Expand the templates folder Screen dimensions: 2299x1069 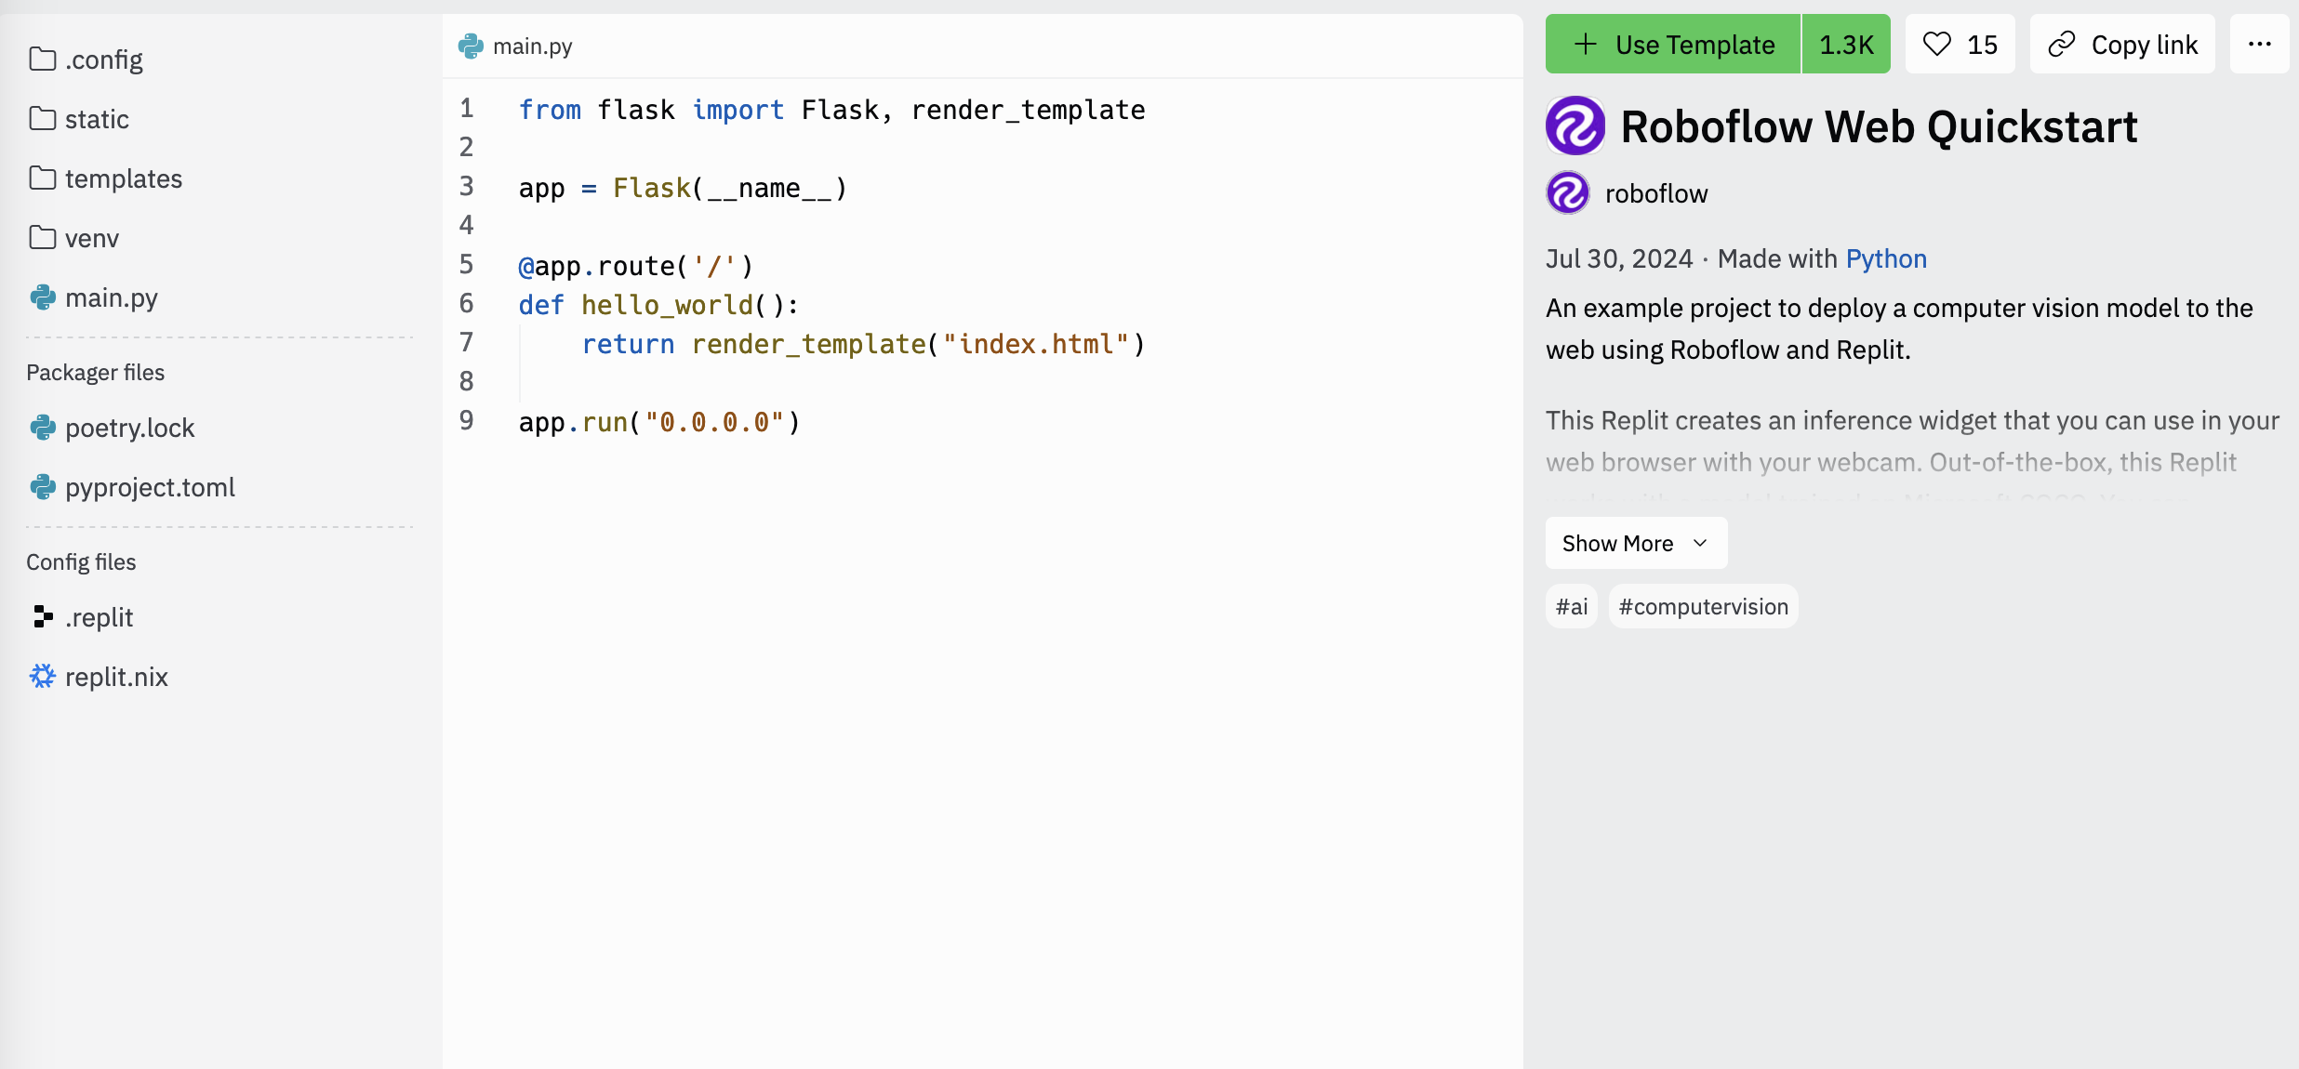(x=123, y=178)
